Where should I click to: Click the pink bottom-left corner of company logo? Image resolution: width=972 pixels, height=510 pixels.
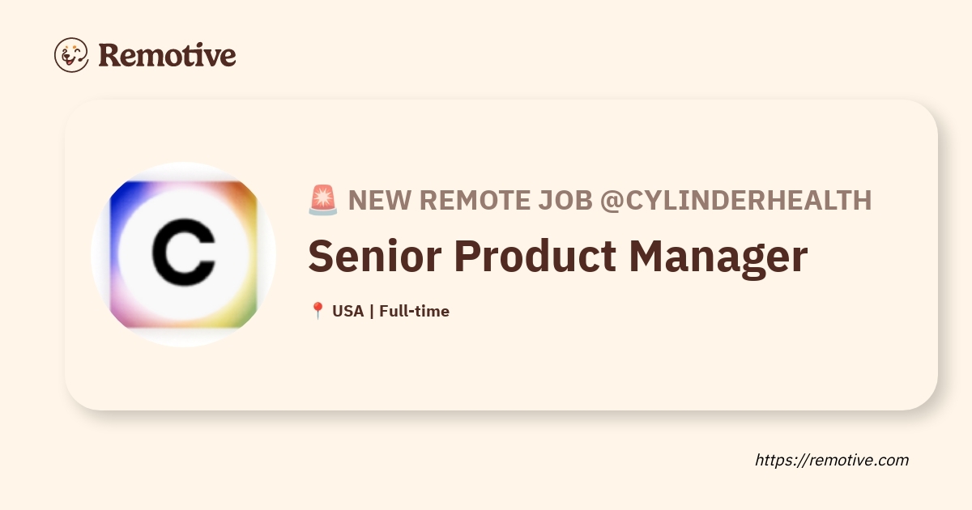pyautogui.click(x=119, y=316)
